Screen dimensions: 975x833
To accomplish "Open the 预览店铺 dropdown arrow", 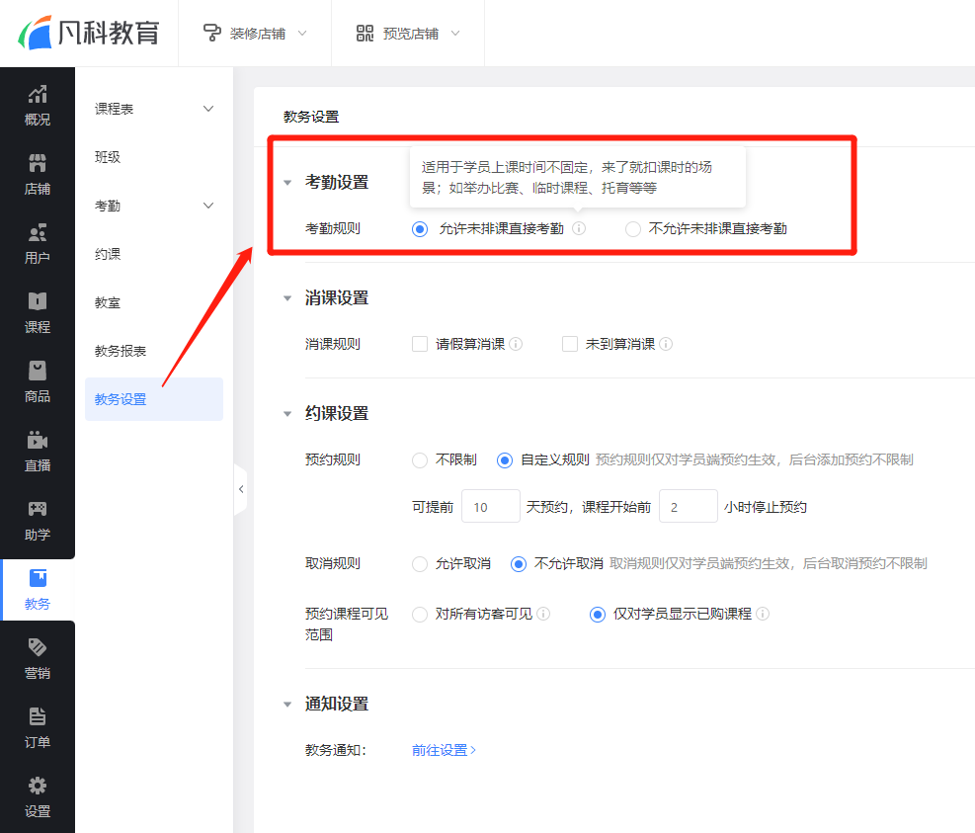I will coord(455,33).
